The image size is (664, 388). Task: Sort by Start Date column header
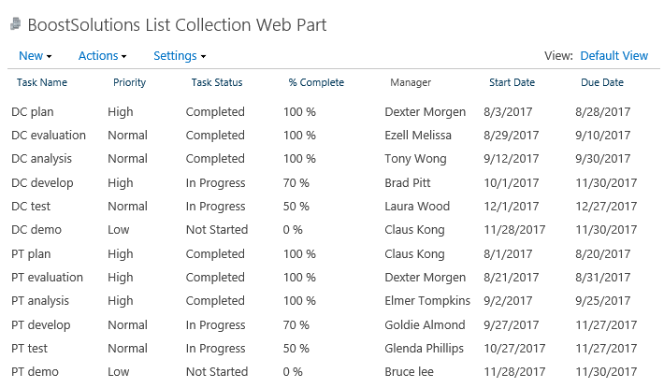[512, 82]
